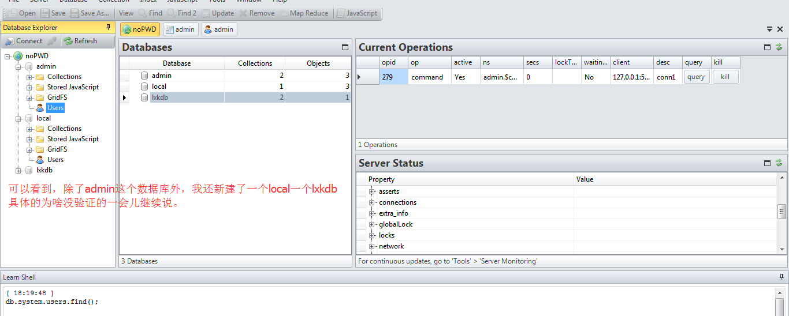The height and width of the screenshot is (316, 789).
Task: Click the client cell 127.0.0.1
Action: 632,77
